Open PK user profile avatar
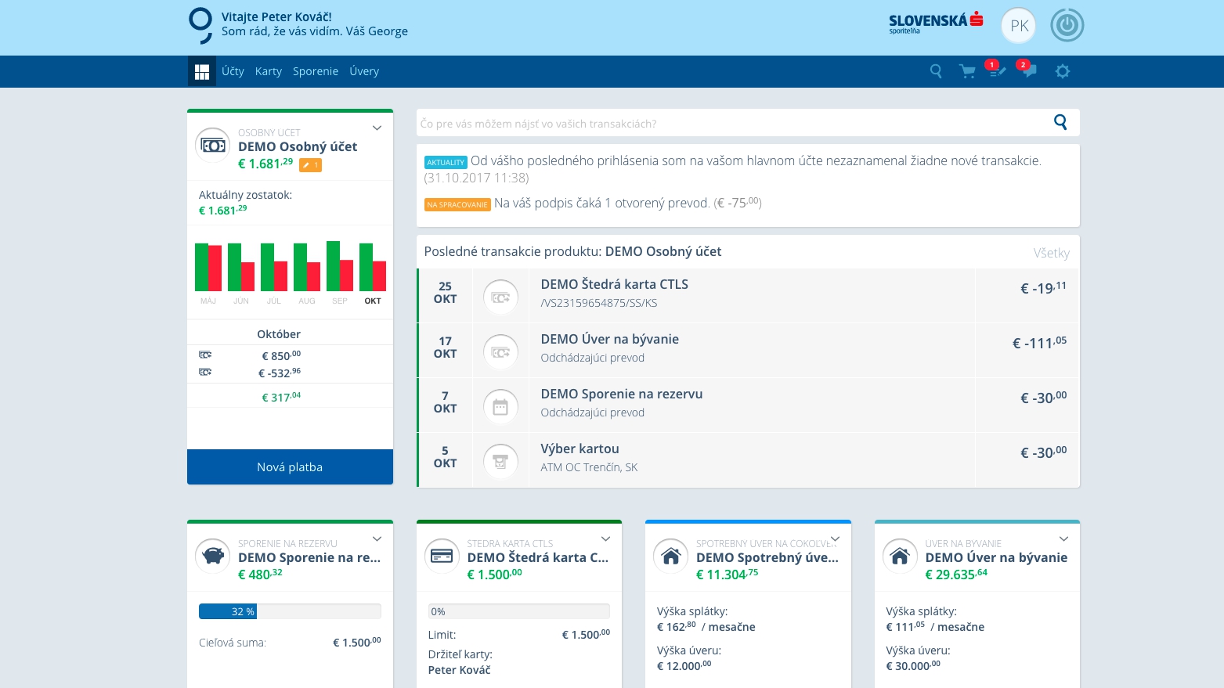 [1019, 26]
